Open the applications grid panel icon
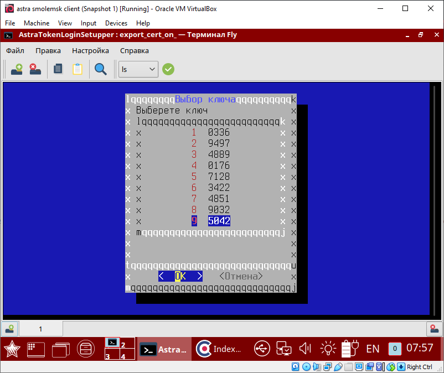 coord(36,350)
